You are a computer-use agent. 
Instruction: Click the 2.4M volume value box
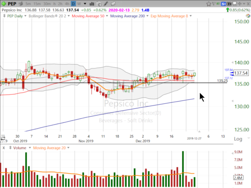238,178
